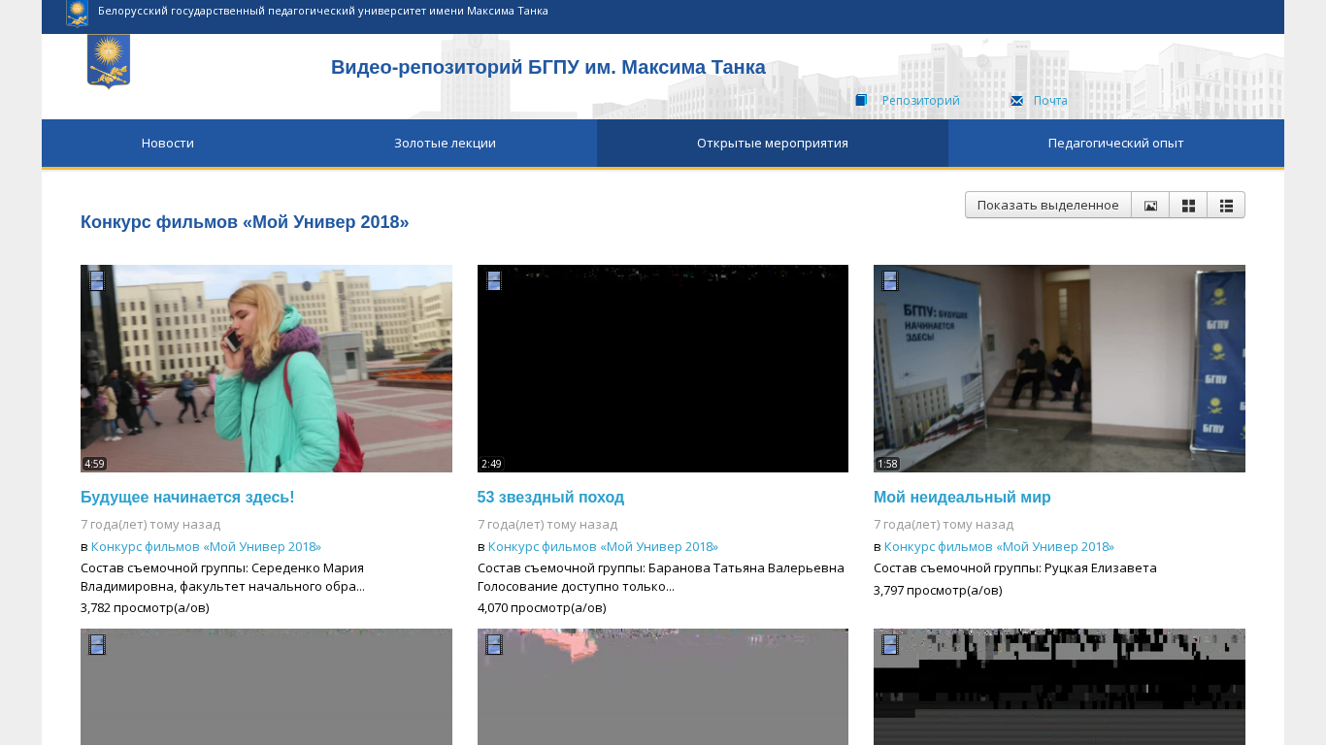The width and height of the screenshot is (1326, 745).
Task: Open the Почта link
Action: pyautogui.click(x=1050, y=101)
